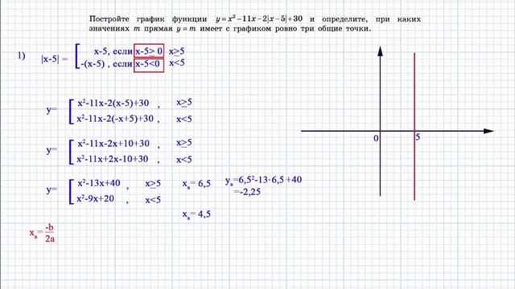Click "x-5, если" in the modulus definition
The image size is (515, 289).
point(113,51)
